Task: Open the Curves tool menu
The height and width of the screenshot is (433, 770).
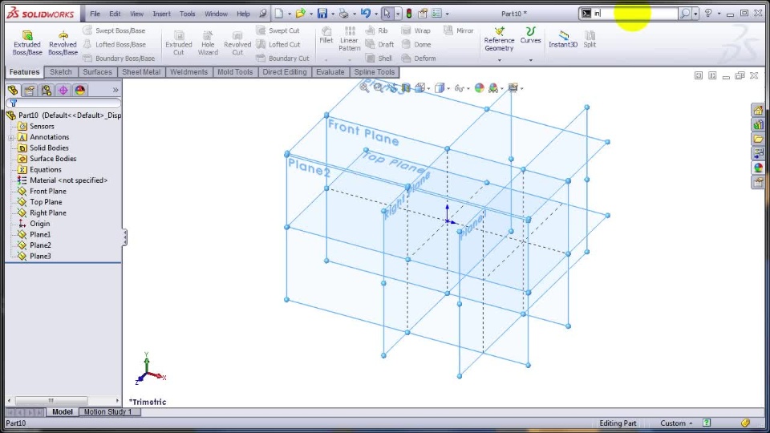Action: (x=530, y=35)
